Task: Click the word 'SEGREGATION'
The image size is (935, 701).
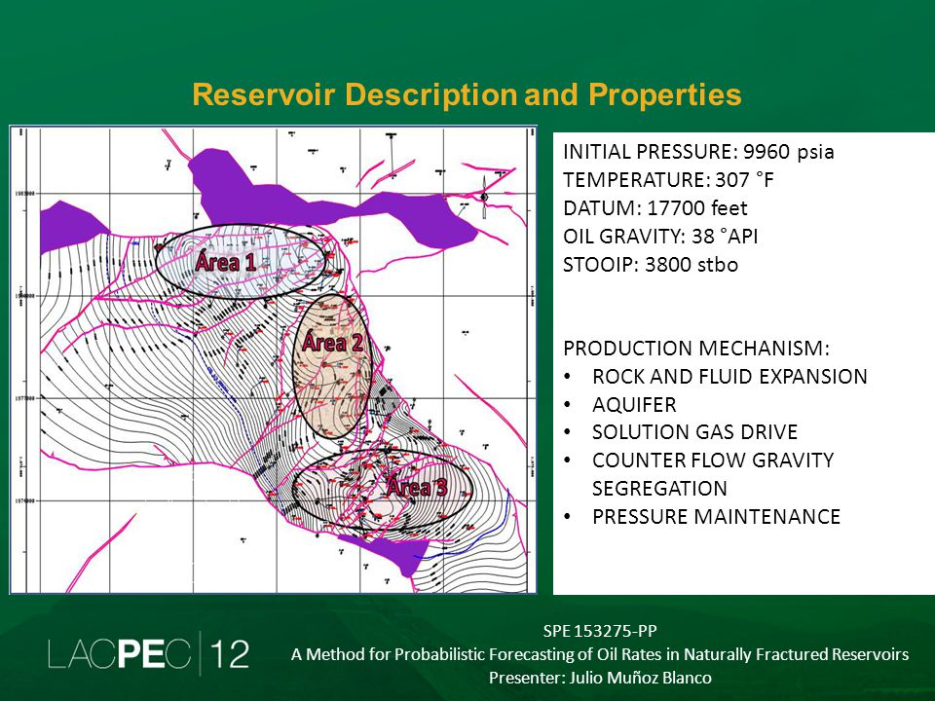Action: click(x=659, y=488)
